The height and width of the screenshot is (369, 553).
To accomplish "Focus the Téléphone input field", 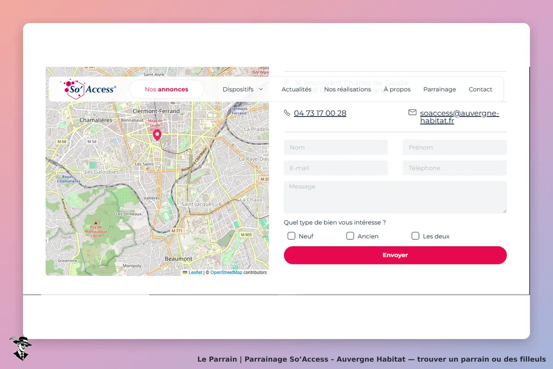I will coord(455,168).
